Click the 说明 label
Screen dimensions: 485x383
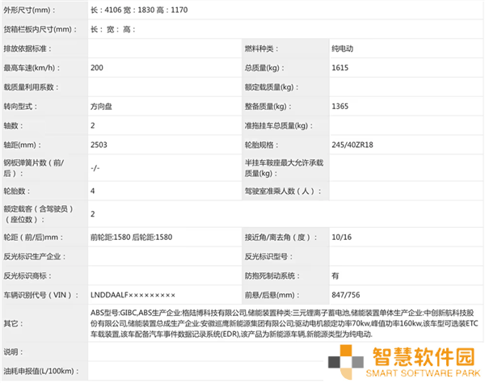coord(13,352)
